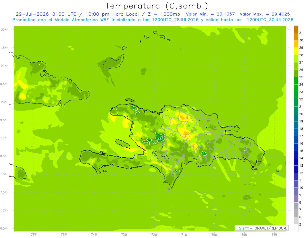308x238 pixels.
Task: Click Tortuga island off Haiti's north coast
Action: 130,100
